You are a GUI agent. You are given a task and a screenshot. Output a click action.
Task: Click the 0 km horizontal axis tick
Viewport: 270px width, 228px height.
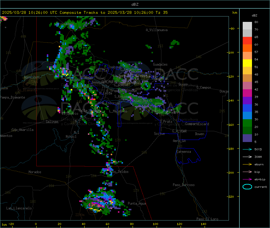[36, 224]
